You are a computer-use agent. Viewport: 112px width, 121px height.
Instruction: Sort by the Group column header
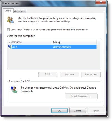pyautogui.click(x=74, y=42)
